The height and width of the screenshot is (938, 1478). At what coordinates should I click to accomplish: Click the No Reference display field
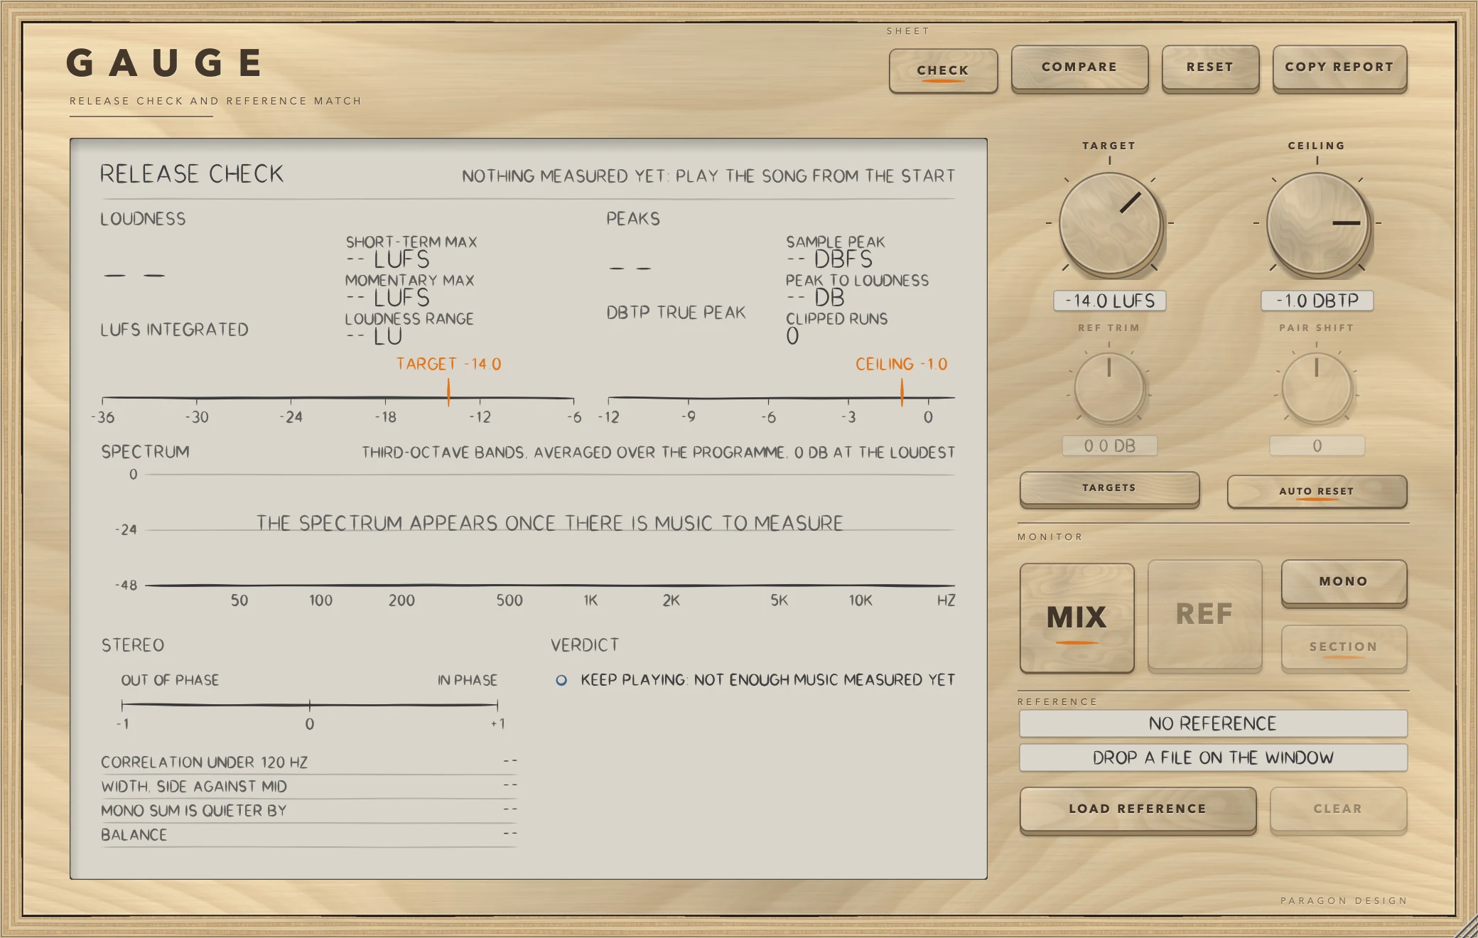(1213, 723)
